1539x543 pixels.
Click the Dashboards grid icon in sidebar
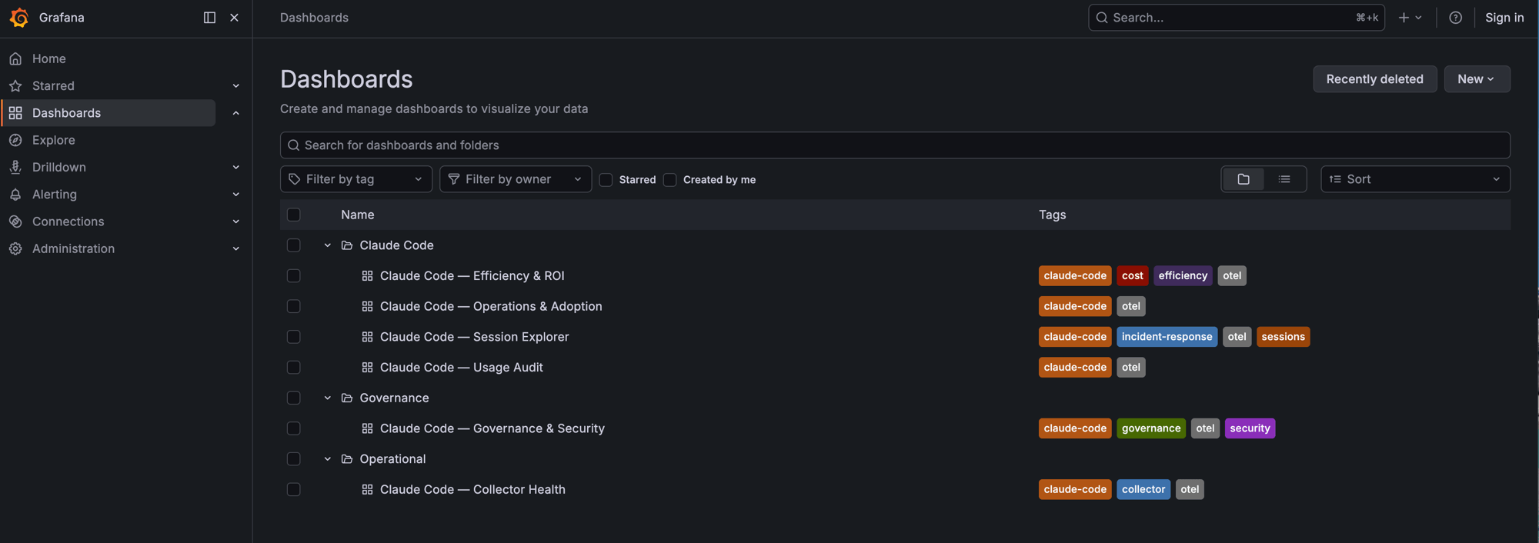(15, 113)
